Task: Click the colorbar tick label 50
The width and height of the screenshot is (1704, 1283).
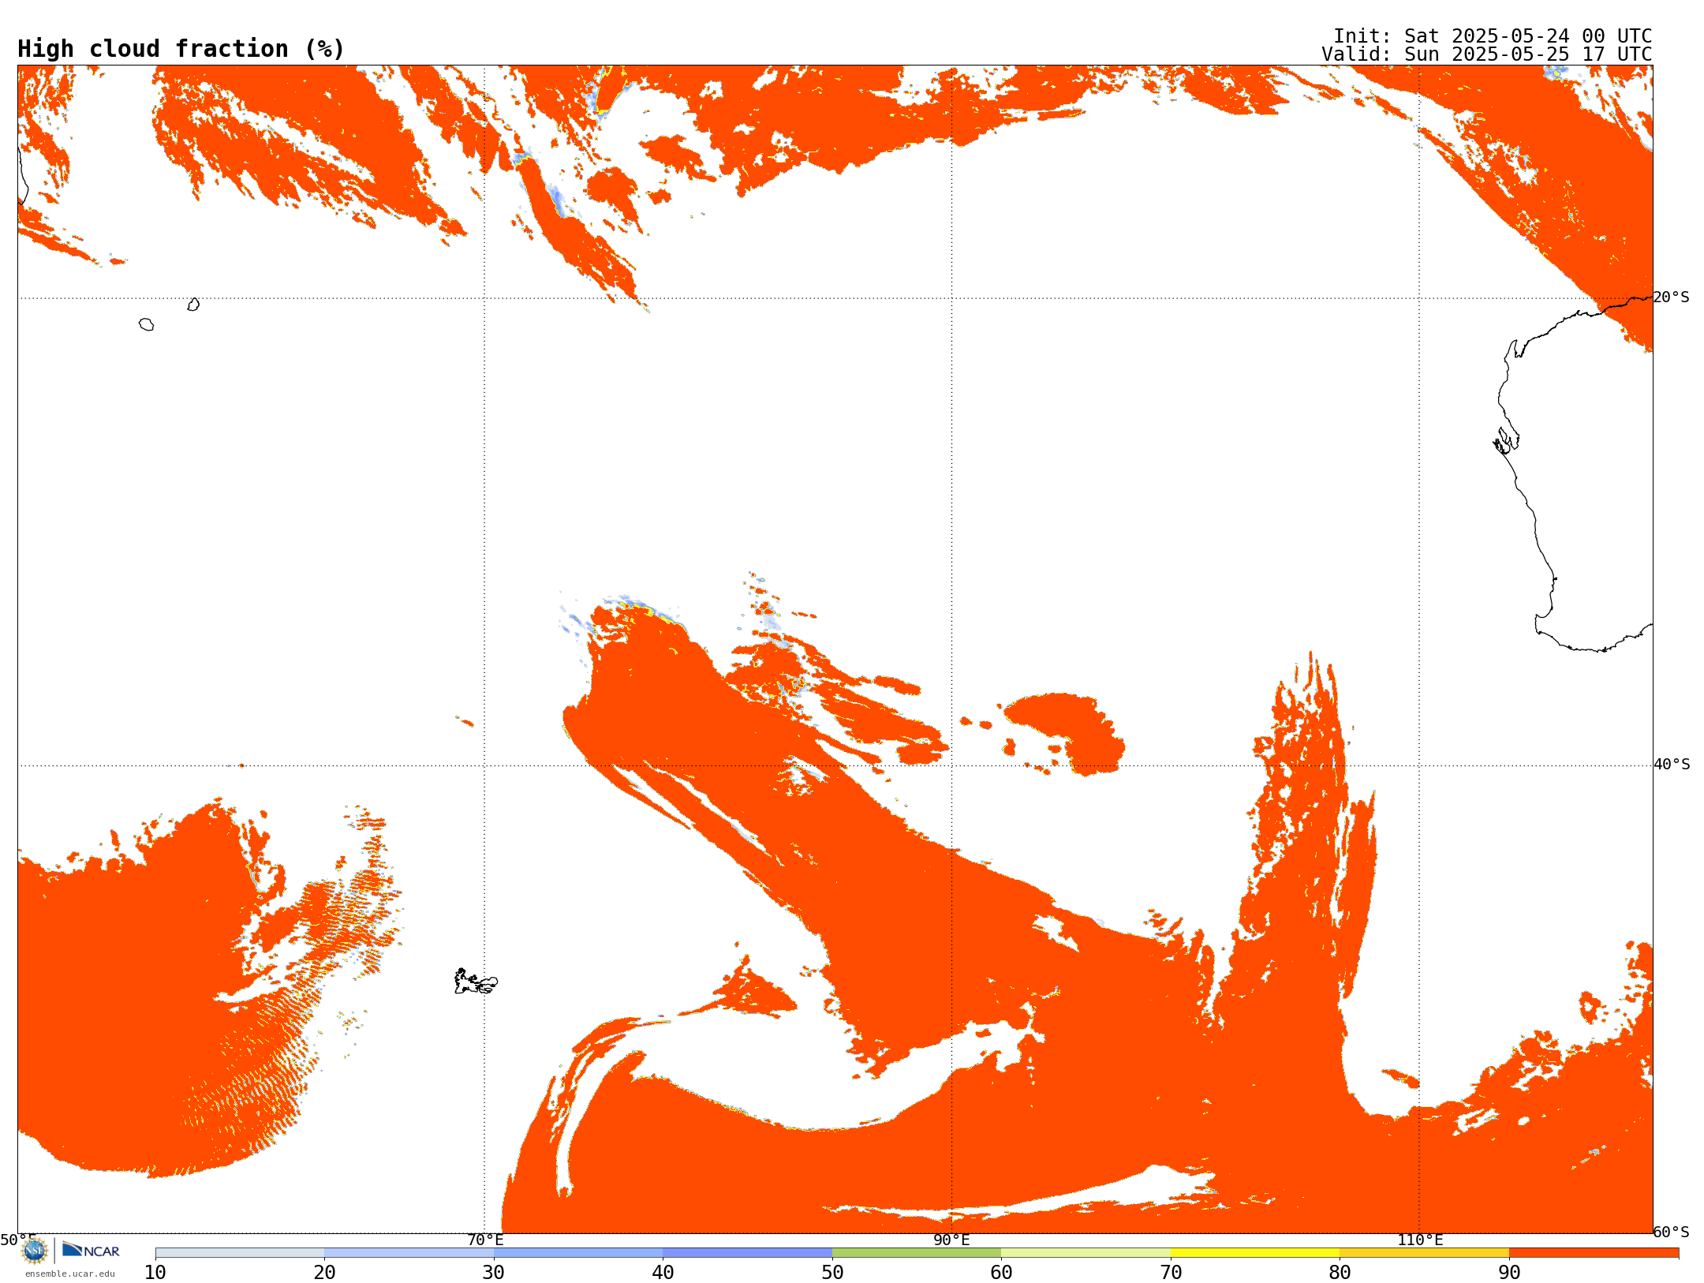Action: (x=832, y=1273)
